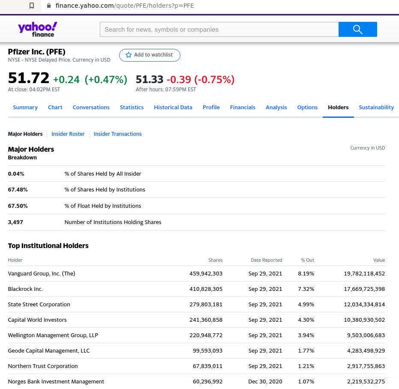Select State Street Corporation holder name
Viewport: 399px width, 389px height.
point(39,305)
